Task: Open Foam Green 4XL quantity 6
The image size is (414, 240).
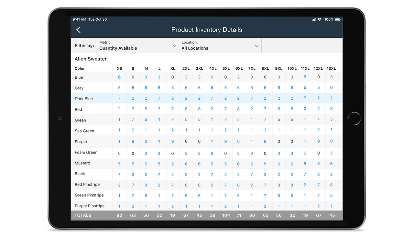Action: (x=212, y=153)
